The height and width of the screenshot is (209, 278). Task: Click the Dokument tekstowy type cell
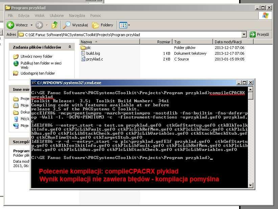point(190,53)
